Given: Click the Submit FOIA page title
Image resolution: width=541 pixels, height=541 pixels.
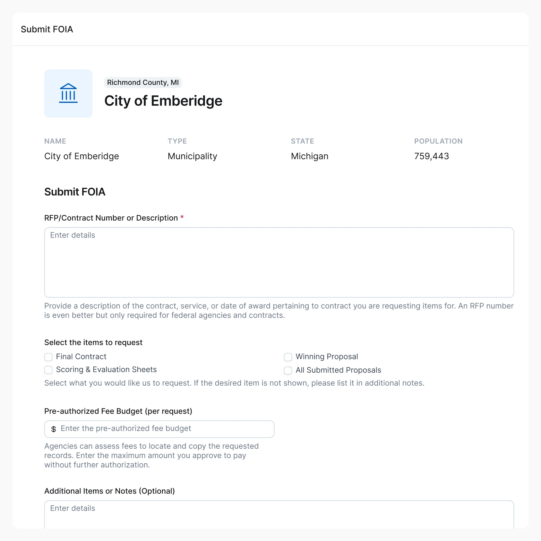Looking at the screenshot, I should [47, 29].
